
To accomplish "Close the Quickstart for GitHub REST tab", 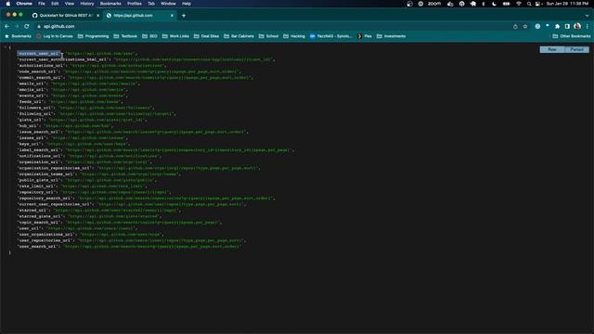I will [x=97, y=16].
